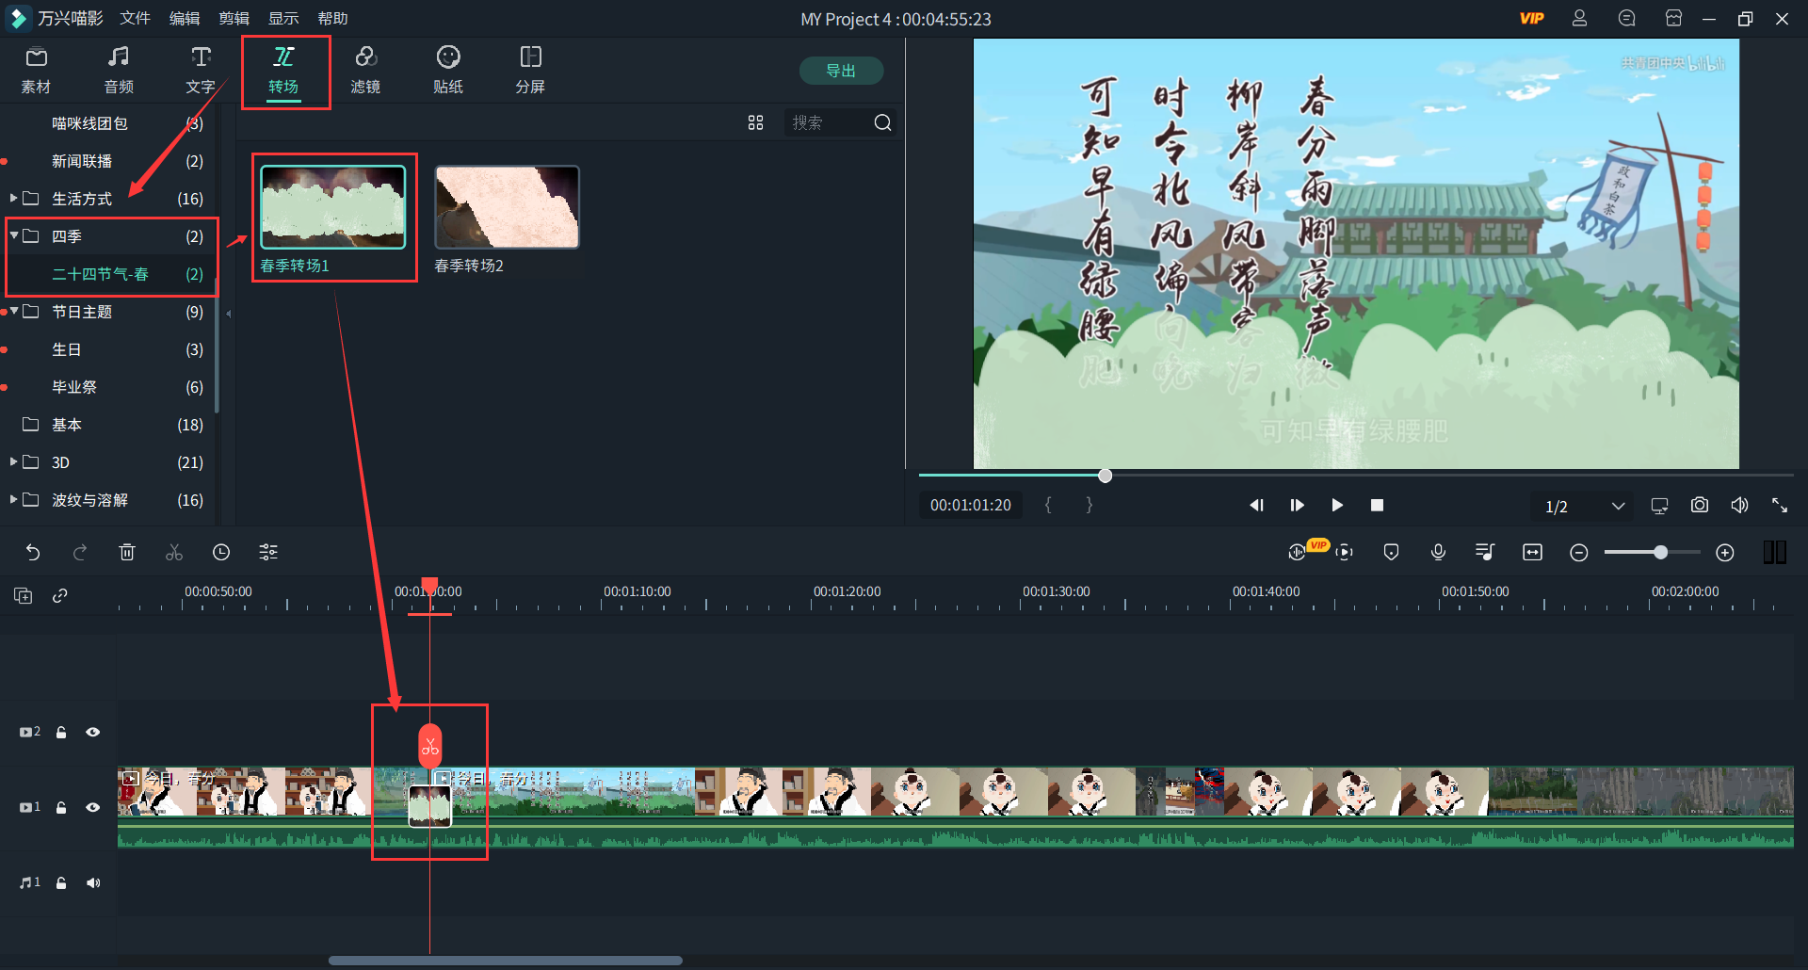The width and height of the screenshot is (1808, 970).
Task: Collapse the 四季 folder
Action: click(14, 235)
